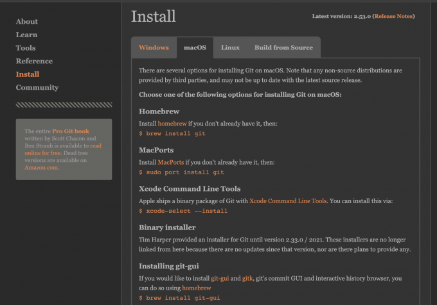The width and height of the screenshot is (437, 305).
Task: Click the Binary installer heading
Action: 167,227
